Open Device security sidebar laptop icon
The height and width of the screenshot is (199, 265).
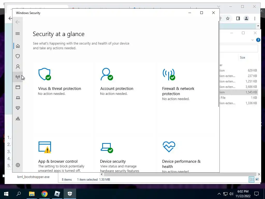(x=18, y=98)
